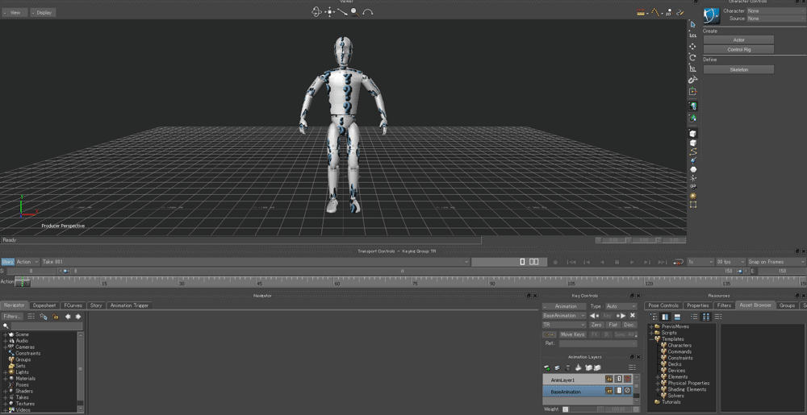Select the Translate tool in viewer toolbar
Viewport: 807px width, 415px height.
(692, 46)
